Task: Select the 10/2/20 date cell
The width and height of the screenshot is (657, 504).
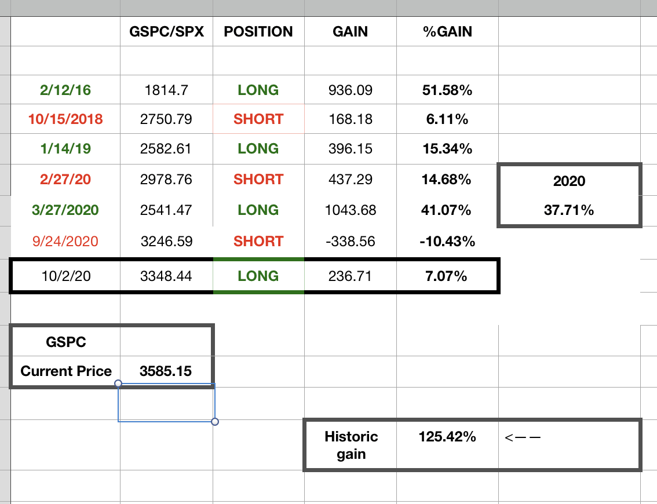Action: coord(65,276)
